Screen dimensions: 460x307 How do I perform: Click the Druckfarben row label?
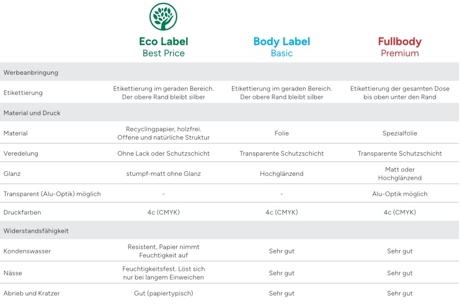tap(22, 212)
